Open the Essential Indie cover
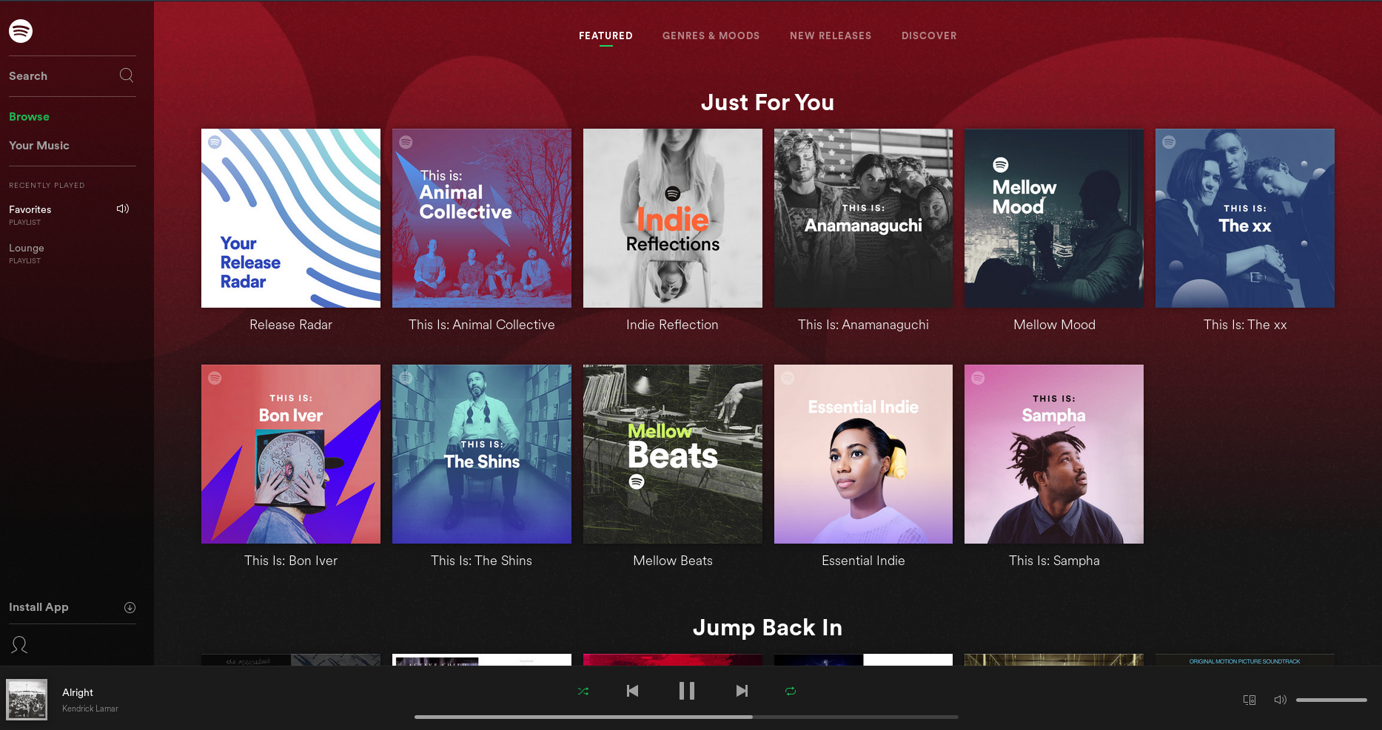The width and height of the screenshot is (1382, 730). (863, 454)
